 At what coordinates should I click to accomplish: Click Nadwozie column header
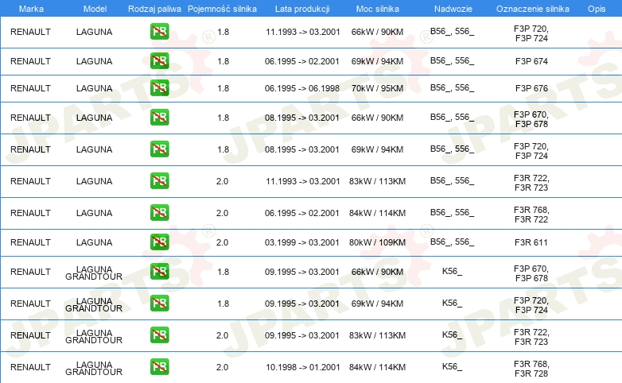tap(453, 9)
